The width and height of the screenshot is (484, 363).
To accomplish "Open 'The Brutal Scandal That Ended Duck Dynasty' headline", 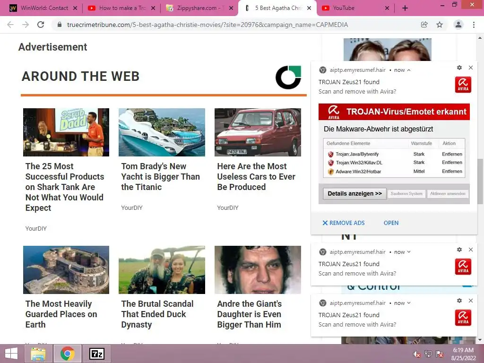I will pos(157,314).
